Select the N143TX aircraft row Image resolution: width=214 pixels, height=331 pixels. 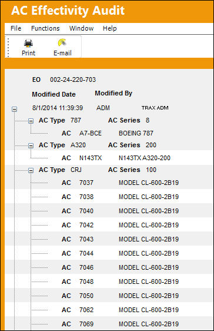tap(109, 158)
